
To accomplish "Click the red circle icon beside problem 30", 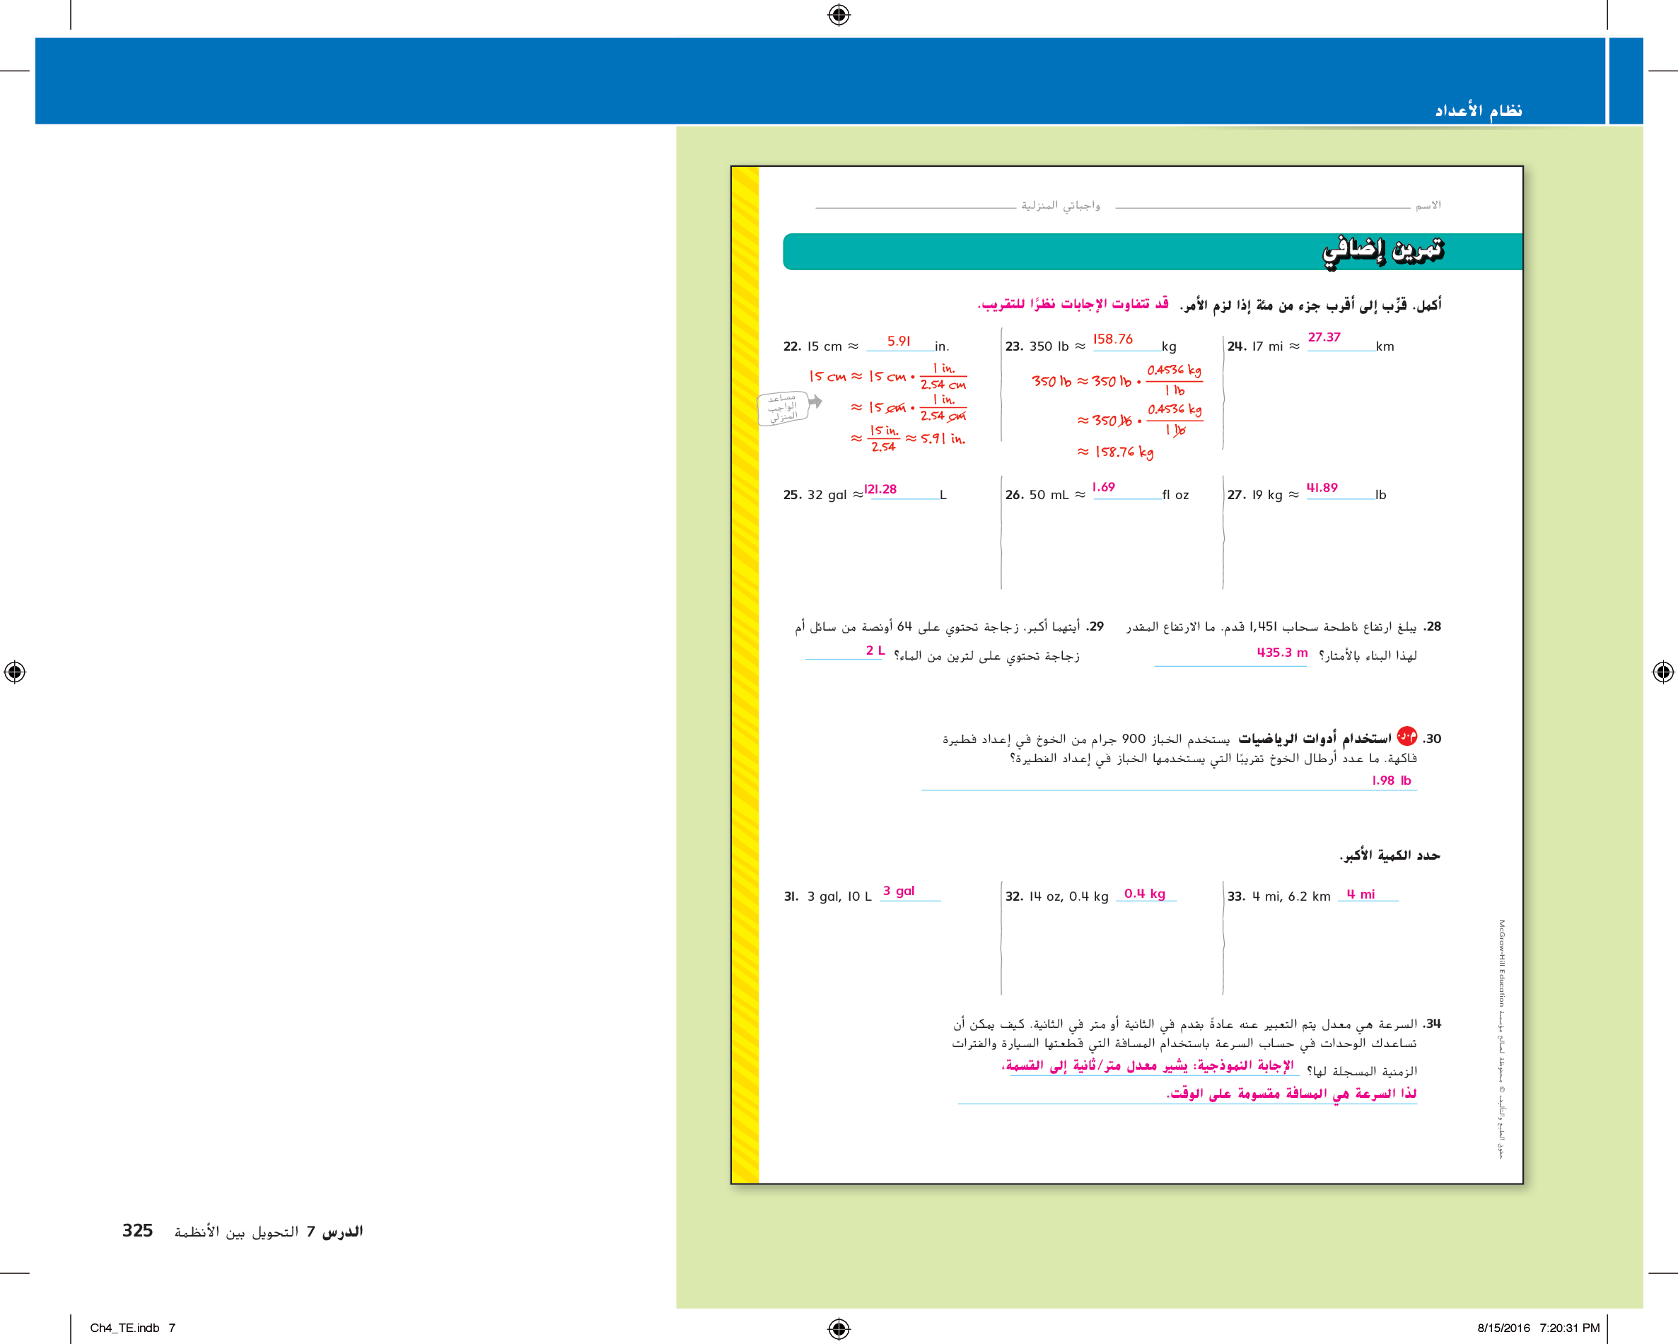I will coord(1406,736).
